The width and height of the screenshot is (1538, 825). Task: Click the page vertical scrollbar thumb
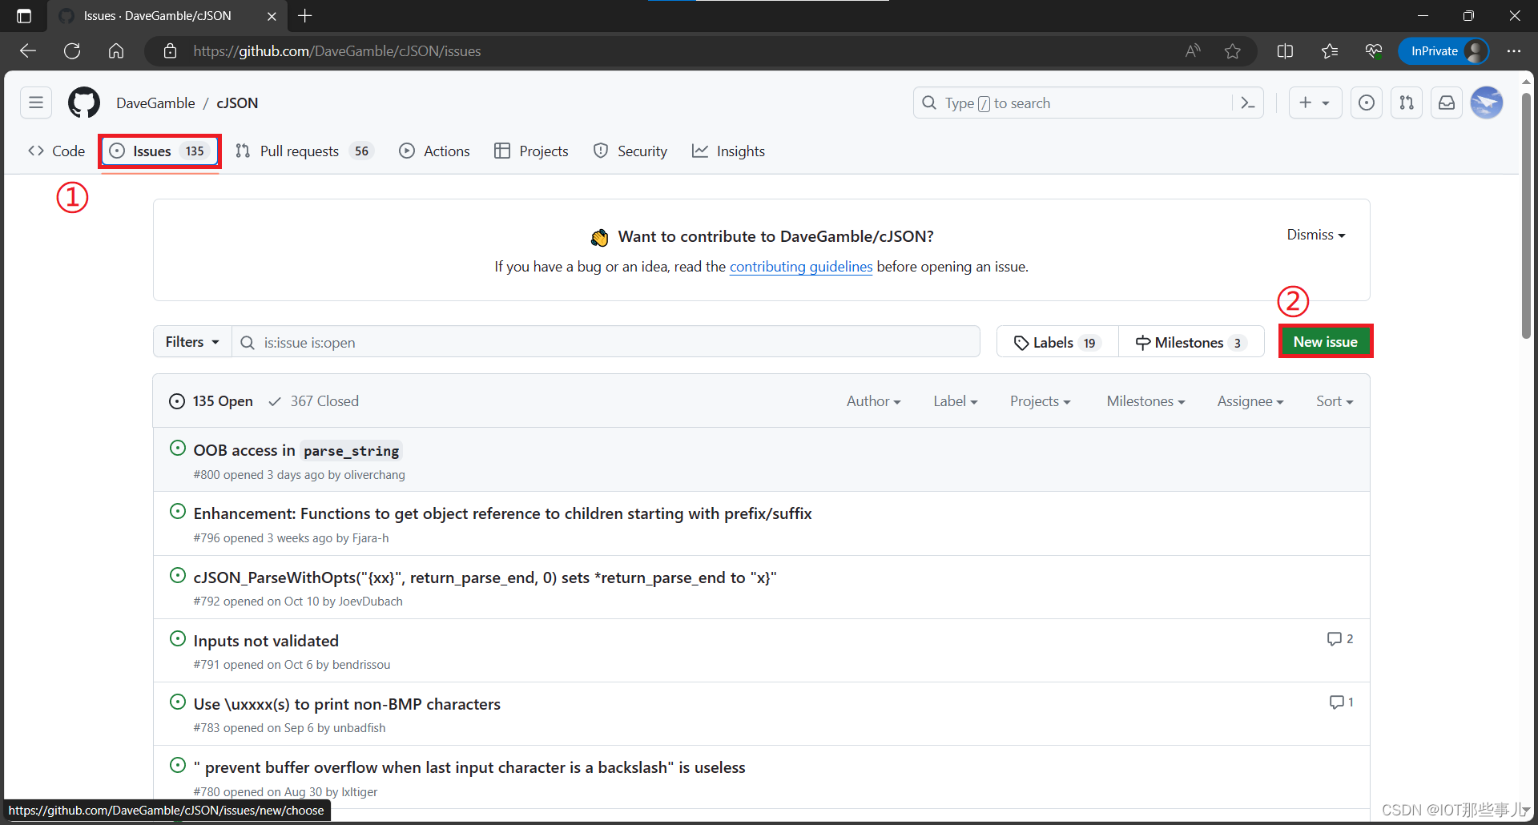(x=1526, y=216)
